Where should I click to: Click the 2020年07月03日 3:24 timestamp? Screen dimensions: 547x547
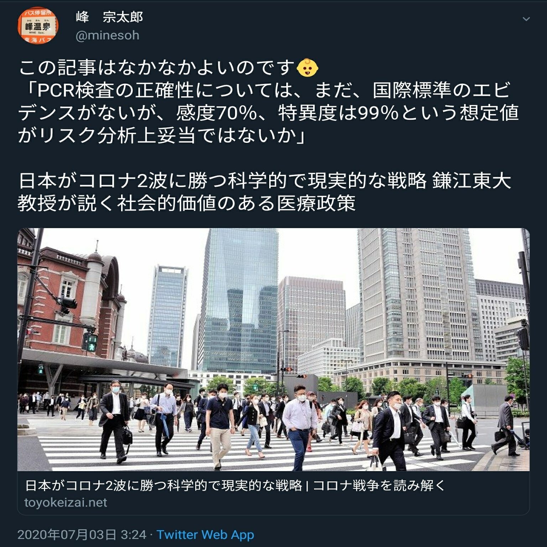82,535
